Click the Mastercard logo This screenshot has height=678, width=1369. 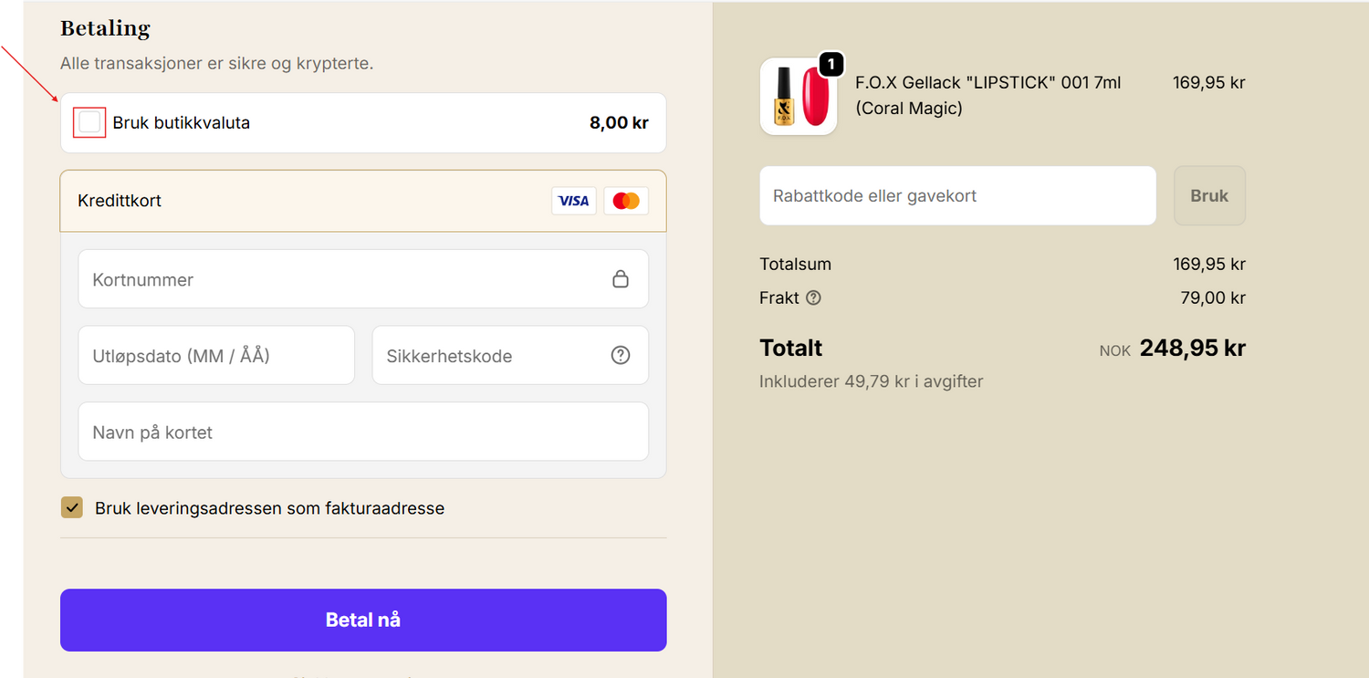point(626,201)
